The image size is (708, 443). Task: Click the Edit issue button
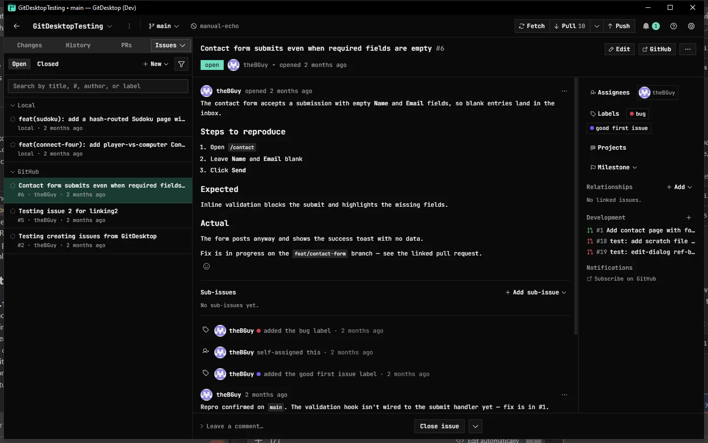619,49
